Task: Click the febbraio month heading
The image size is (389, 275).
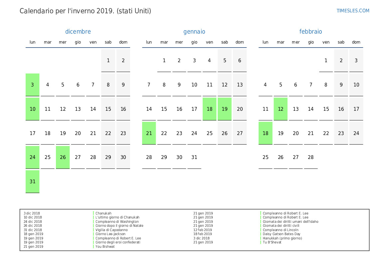Action: (310, 32)
